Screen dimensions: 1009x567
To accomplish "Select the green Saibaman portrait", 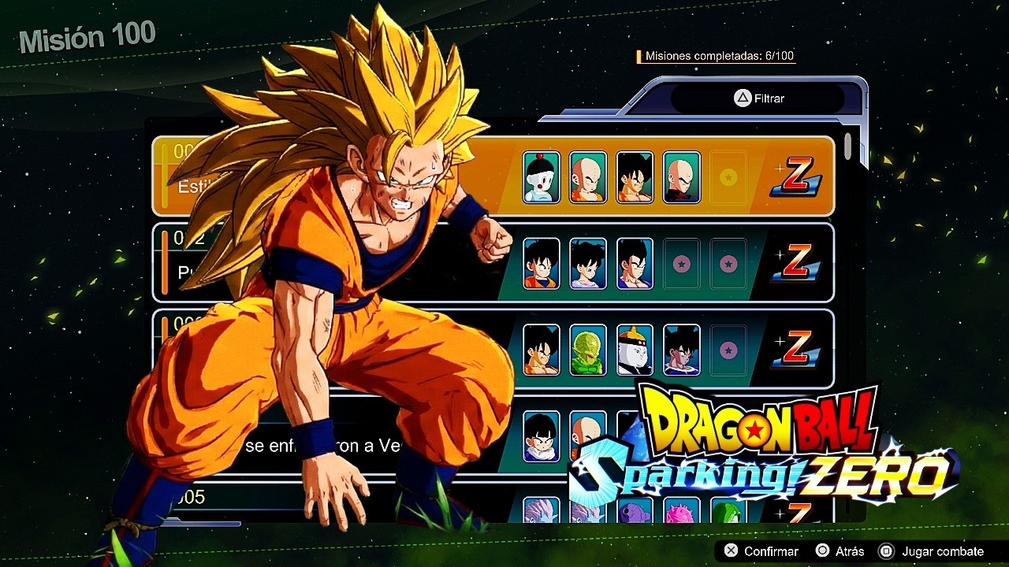I will tap(588, 349).
